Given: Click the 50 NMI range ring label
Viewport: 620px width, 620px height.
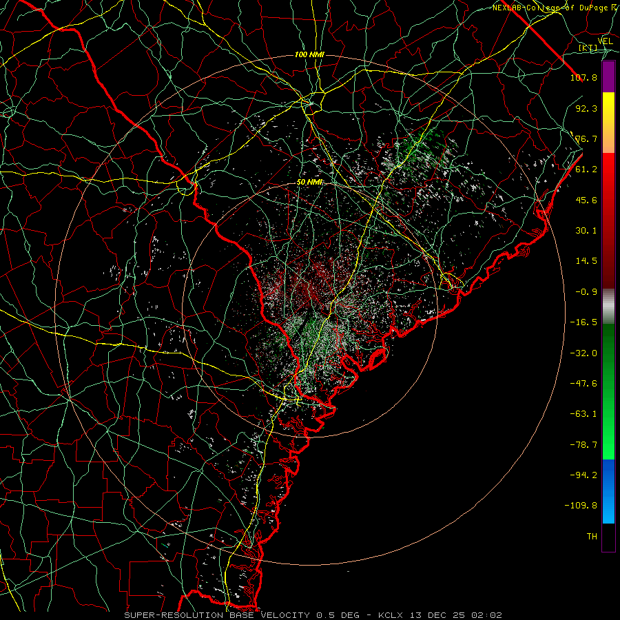Looking at the screenshot, I should coord(309,183).
